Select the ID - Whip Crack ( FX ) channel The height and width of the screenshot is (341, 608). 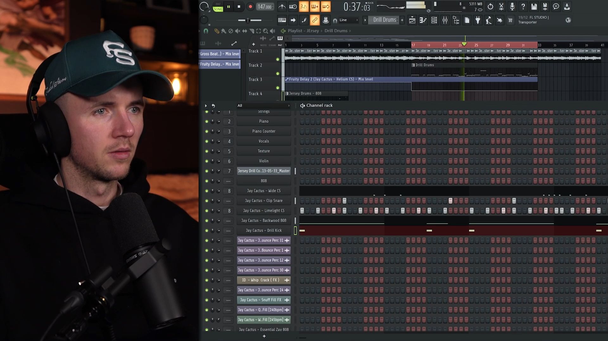pyautogui.click(x=263, y=280)
